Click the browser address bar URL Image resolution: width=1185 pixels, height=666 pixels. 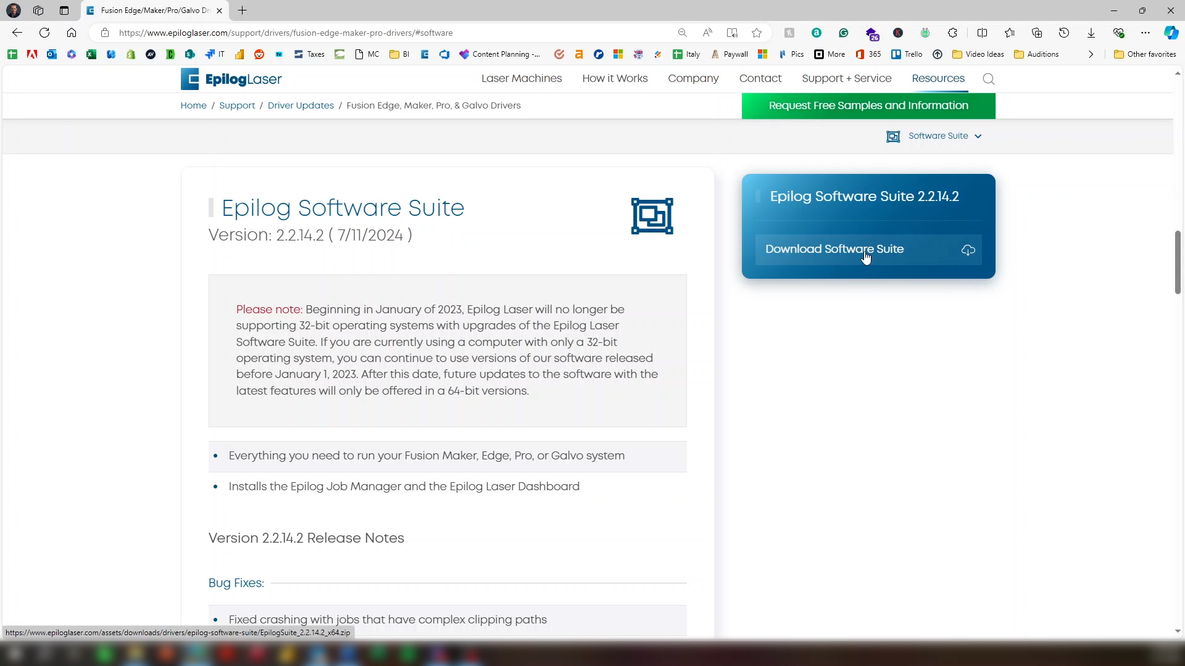[286, 33]
